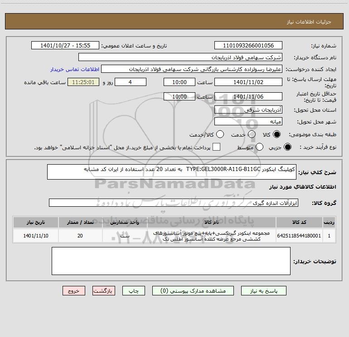Click the delivery city field میانه
This screenshot has height=337, width=349.
coord(248,121)
